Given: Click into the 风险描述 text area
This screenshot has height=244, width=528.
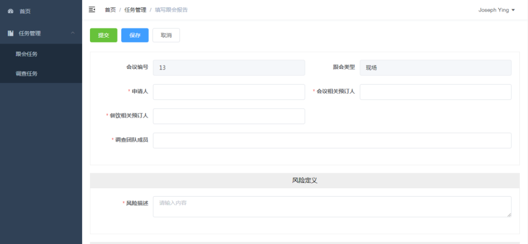Looking at the screenshot, I should tap(332, 206).
